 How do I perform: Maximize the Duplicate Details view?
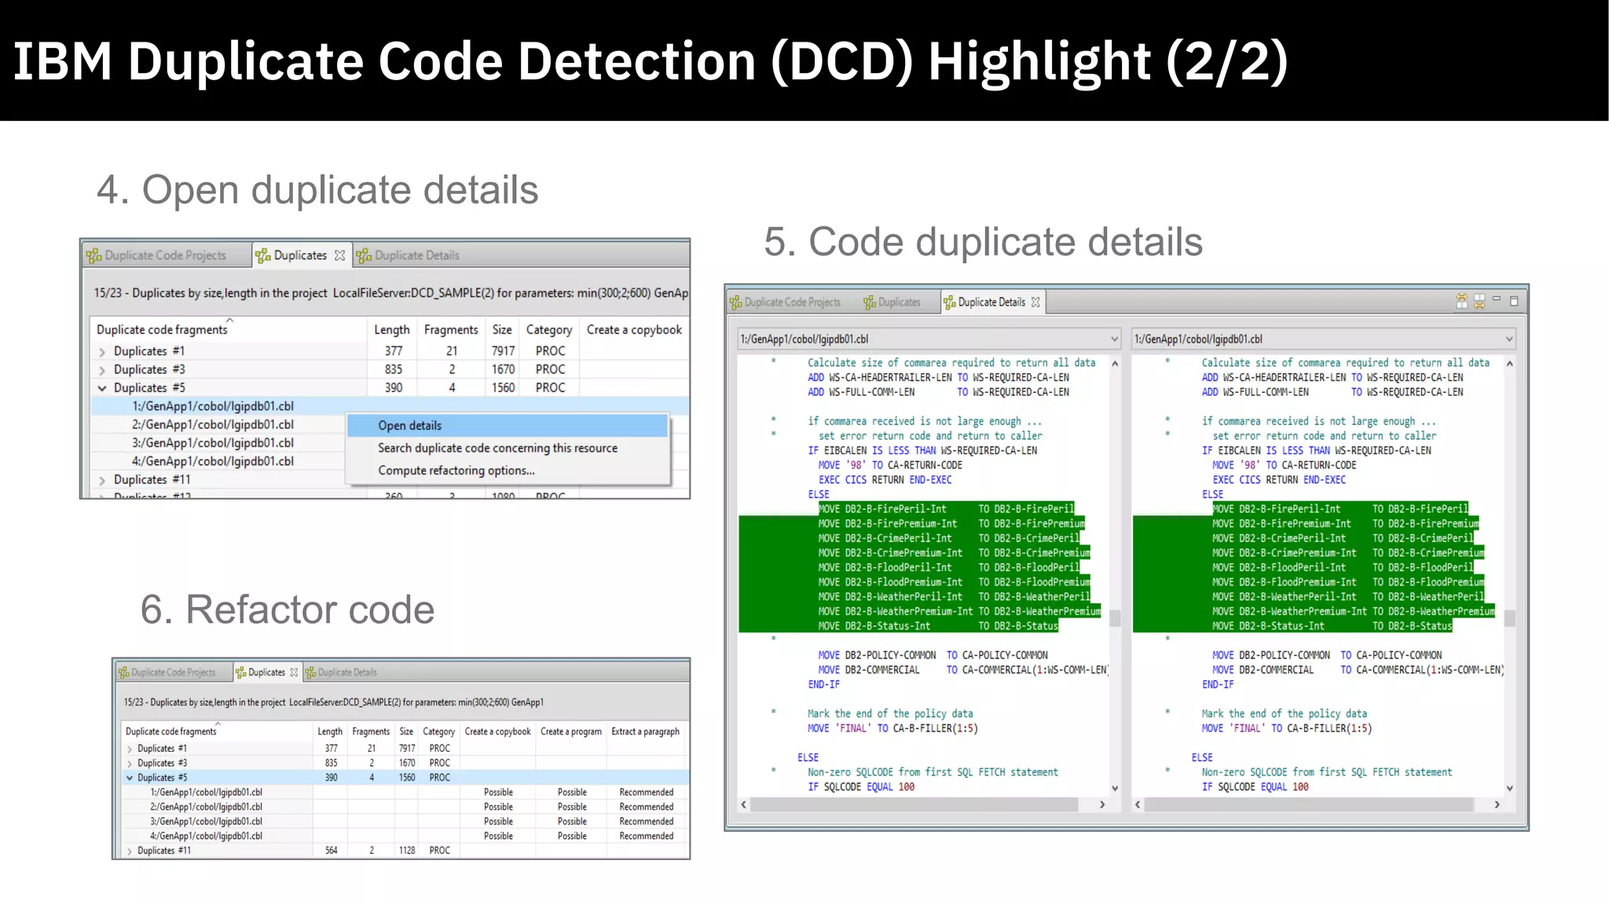(1514, 301)
